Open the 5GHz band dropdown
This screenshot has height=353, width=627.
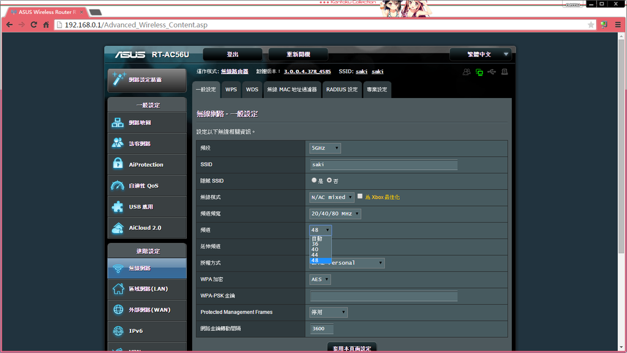[325, 148]
